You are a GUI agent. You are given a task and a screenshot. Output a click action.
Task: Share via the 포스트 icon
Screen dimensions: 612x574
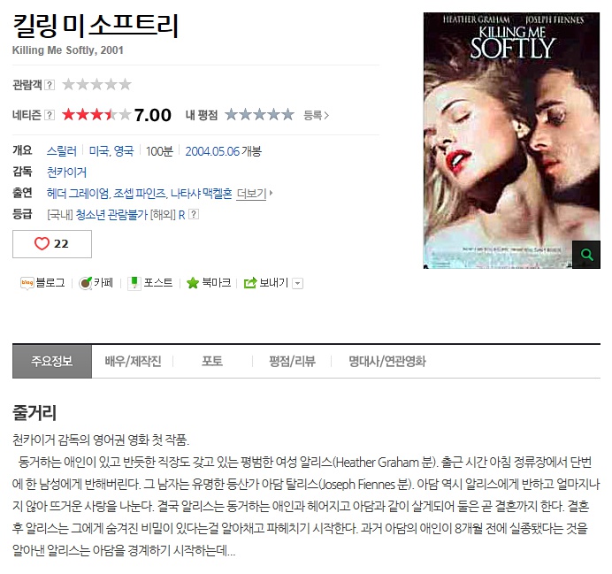134,282
